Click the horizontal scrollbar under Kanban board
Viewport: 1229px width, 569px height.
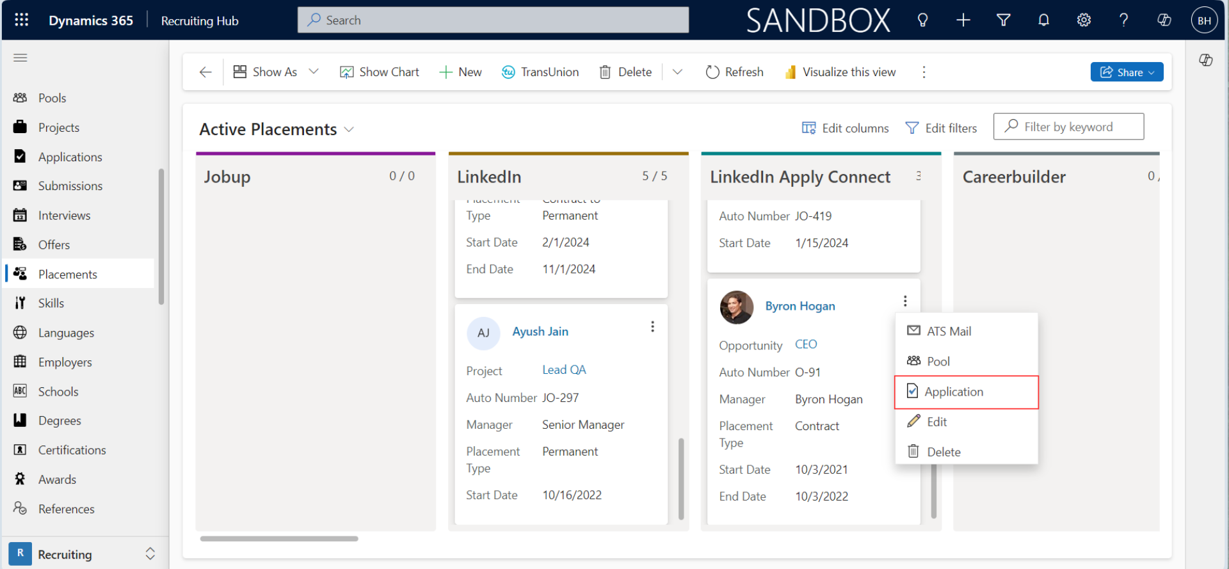tap(279, 539)
